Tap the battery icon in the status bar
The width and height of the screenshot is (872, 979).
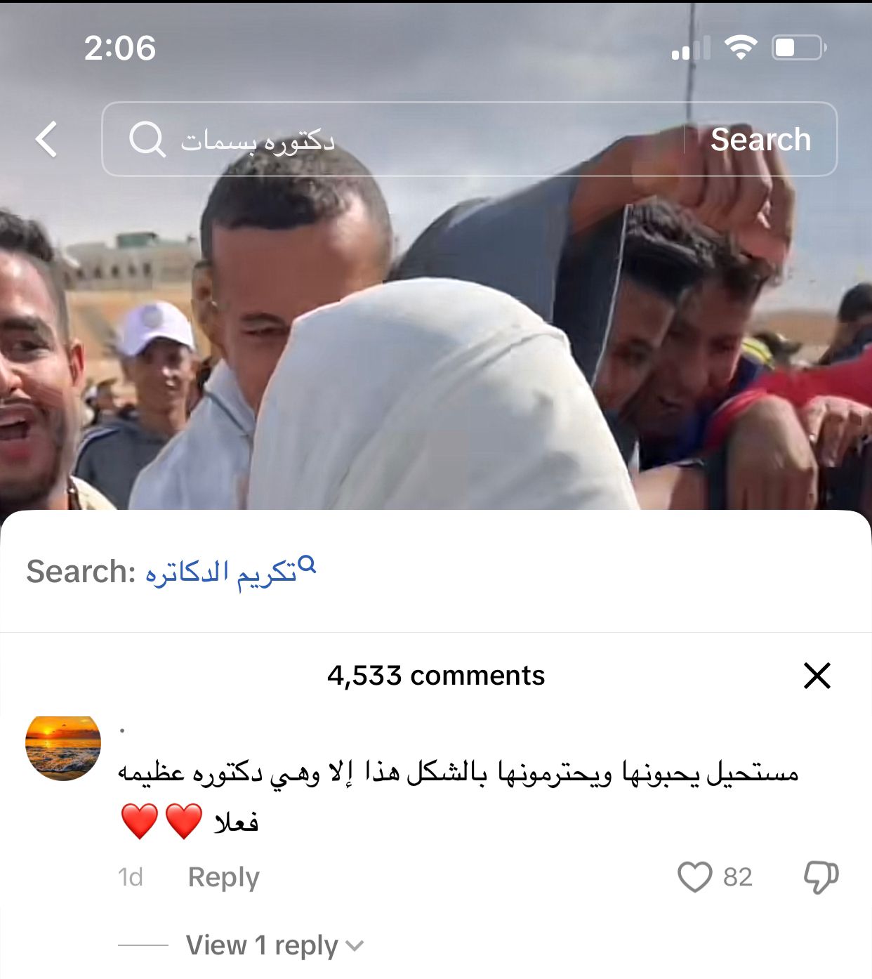tap(800, 48)
